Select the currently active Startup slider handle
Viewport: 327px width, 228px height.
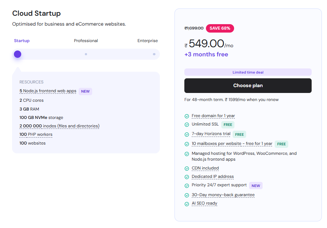pos(17,54)
